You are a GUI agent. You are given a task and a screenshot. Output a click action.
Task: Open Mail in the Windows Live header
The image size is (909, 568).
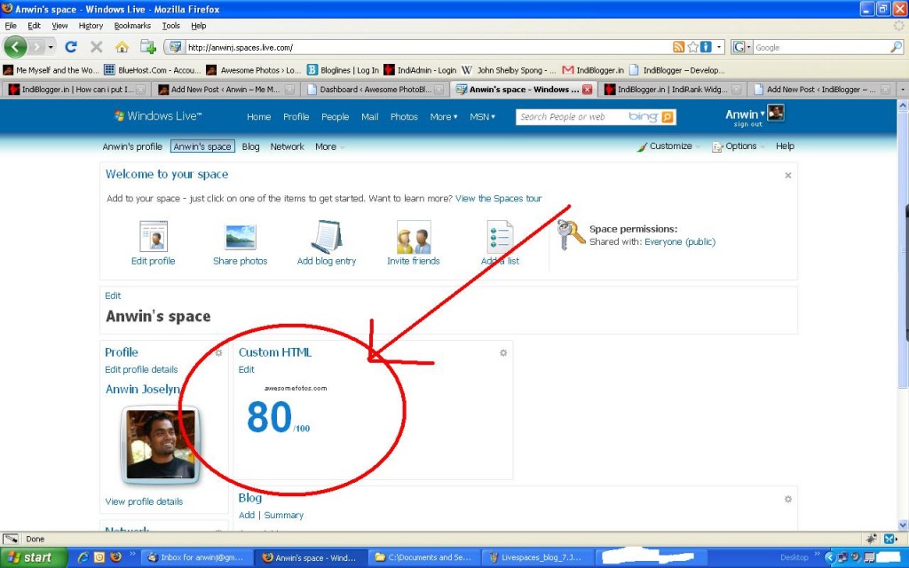pos(370,116)
